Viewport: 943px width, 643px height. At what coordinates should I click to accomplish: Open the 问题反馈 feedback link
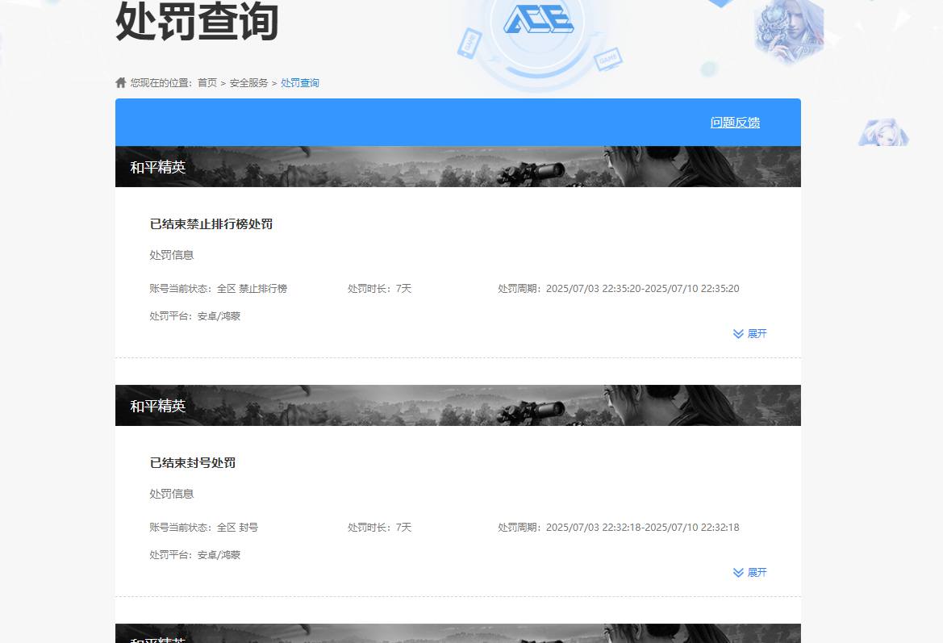click(735, 122)
